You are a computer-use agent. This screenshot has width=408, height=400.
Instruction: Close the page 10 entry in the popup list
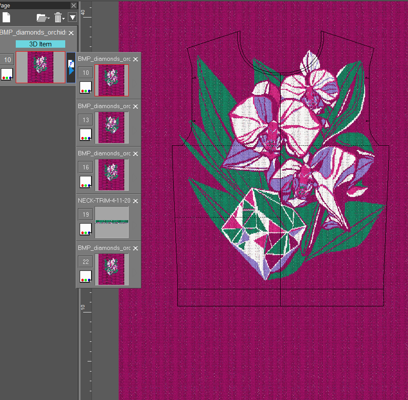tap(136, 59)
